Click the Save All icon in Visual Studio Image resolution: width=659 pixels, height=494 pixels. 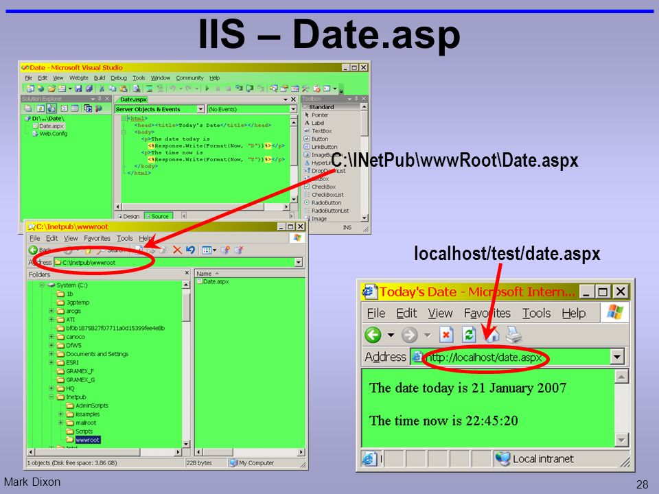pos(89,89)
